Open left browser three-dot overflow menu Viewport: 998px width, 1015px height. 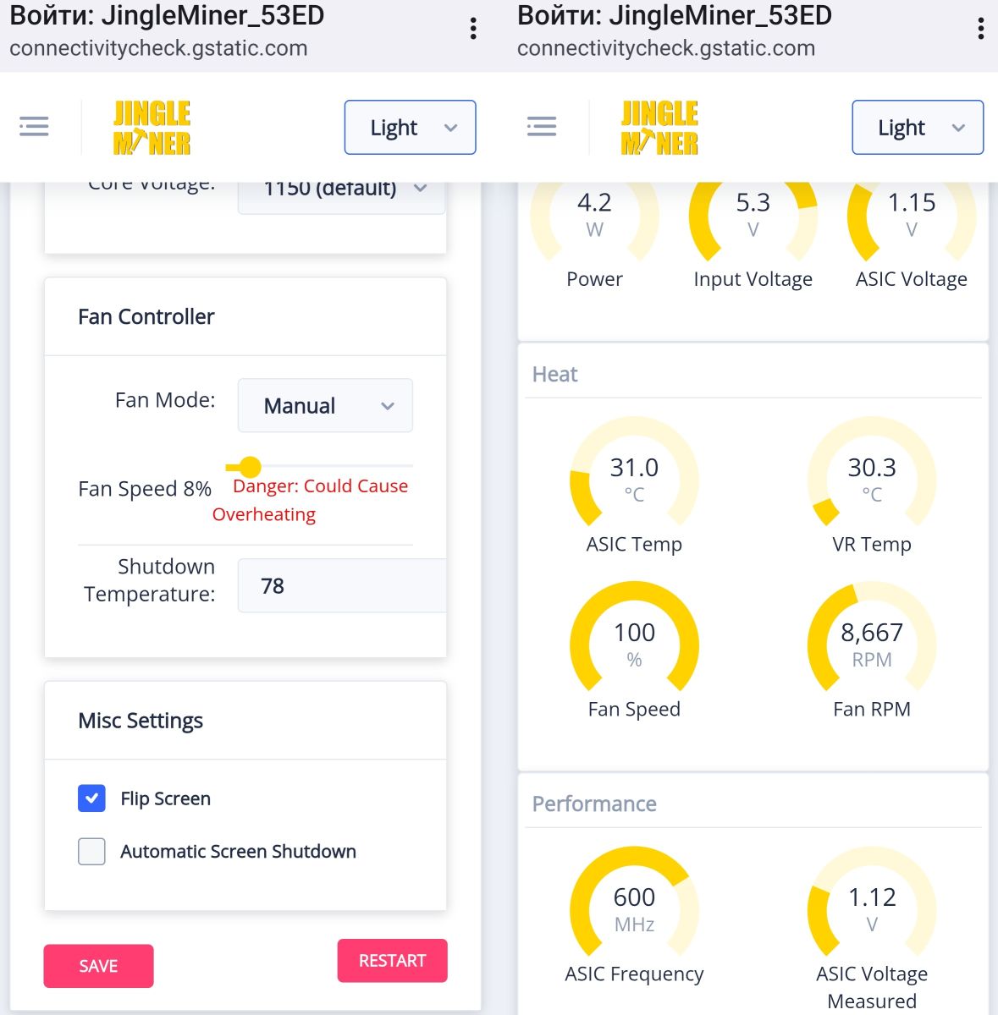[473, 29]
